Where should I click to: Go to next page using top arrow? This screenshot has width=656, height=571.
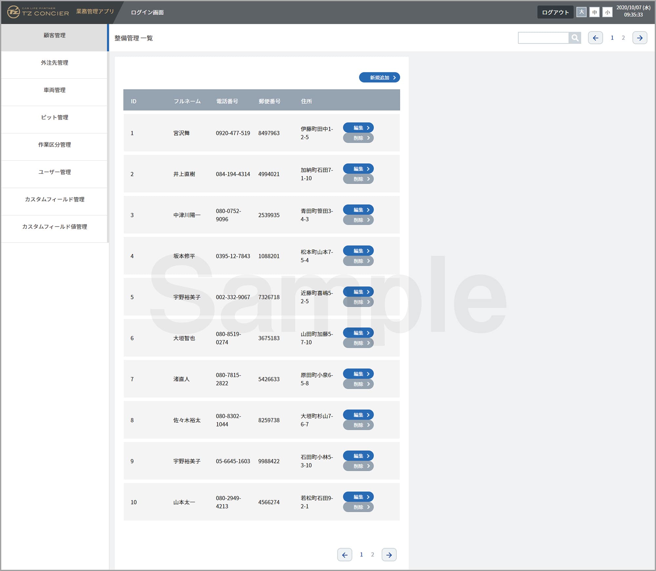point(640,38)
